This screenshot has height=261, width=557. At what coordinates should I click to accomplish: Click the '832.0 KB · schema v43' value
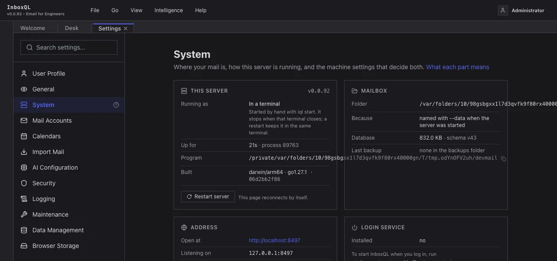point(448,138)
